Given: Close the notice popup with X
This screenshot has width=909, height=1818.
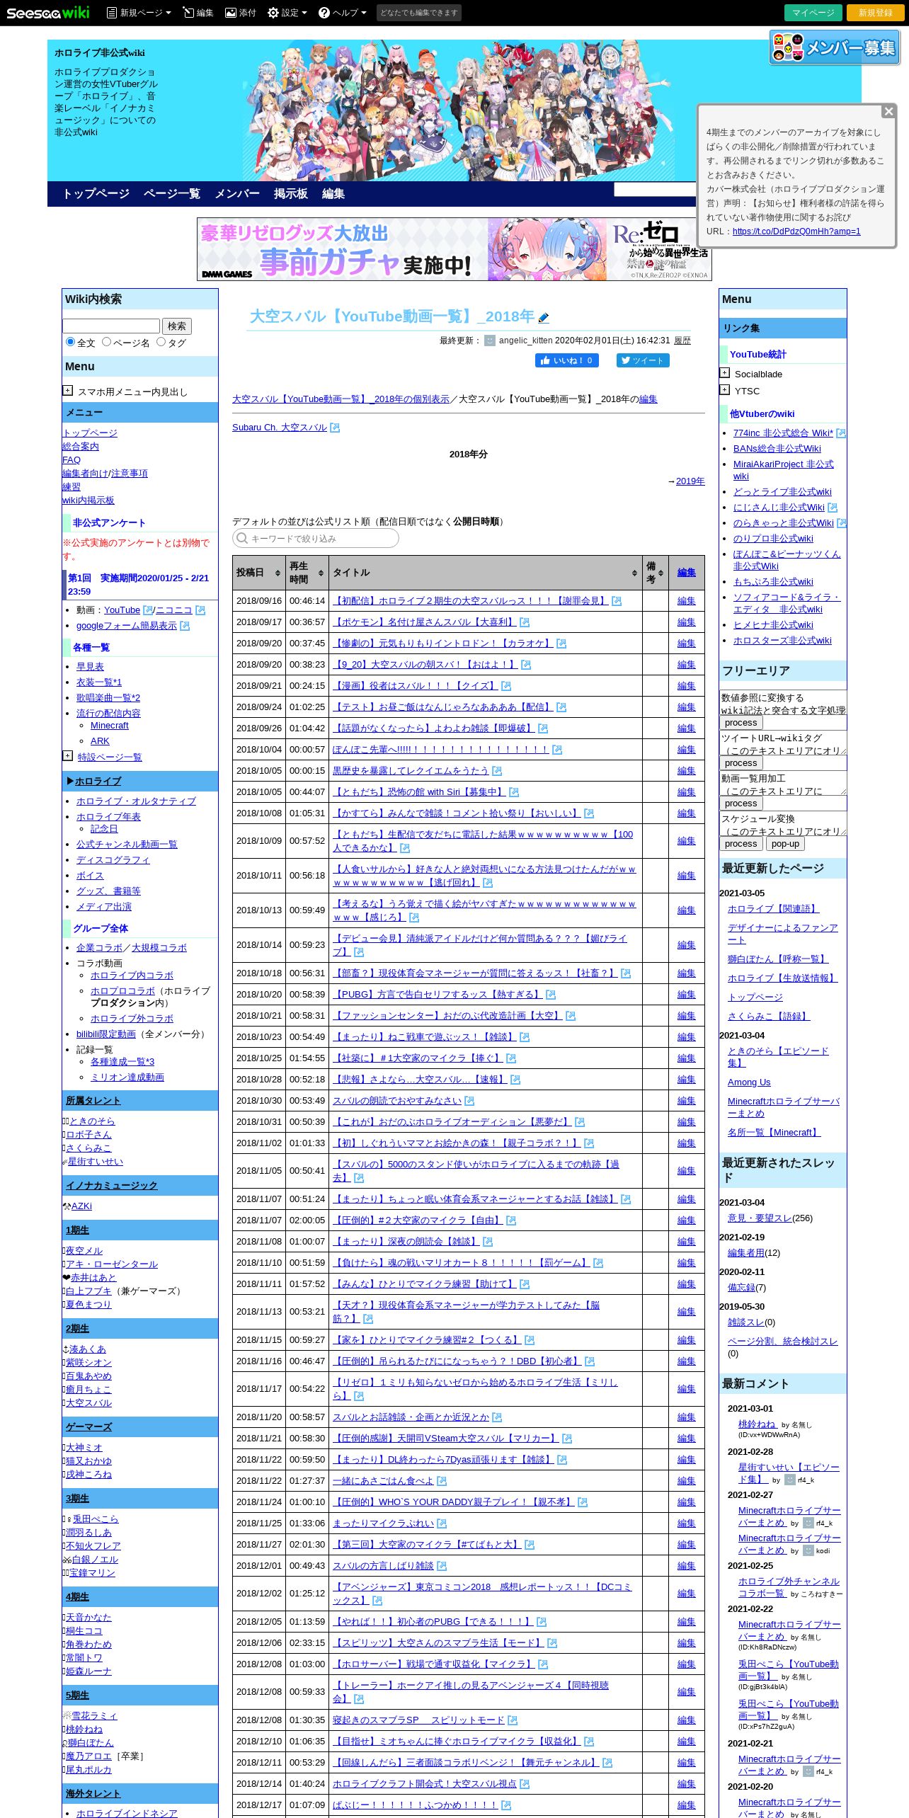Looking at the screenshot, I should 888,112.
